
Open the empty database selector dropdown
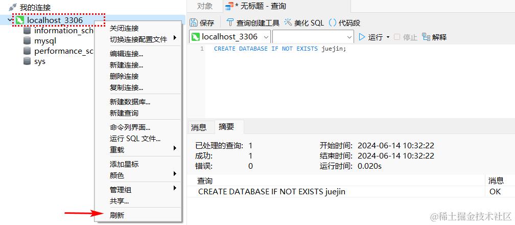(x=349, y=37)
